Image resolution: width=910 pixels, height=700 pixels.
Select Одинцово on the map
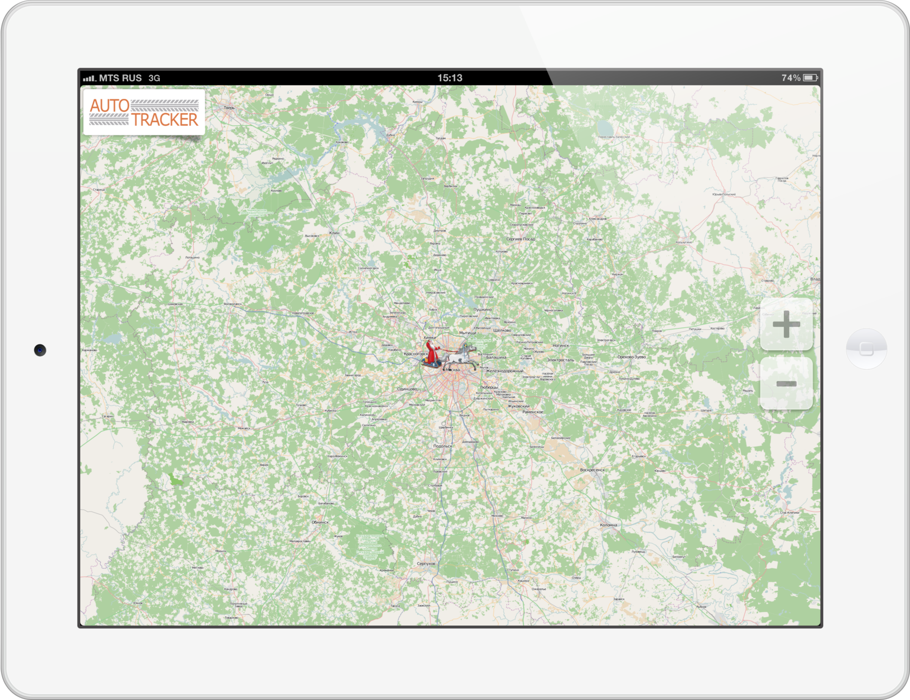(407, 389)
